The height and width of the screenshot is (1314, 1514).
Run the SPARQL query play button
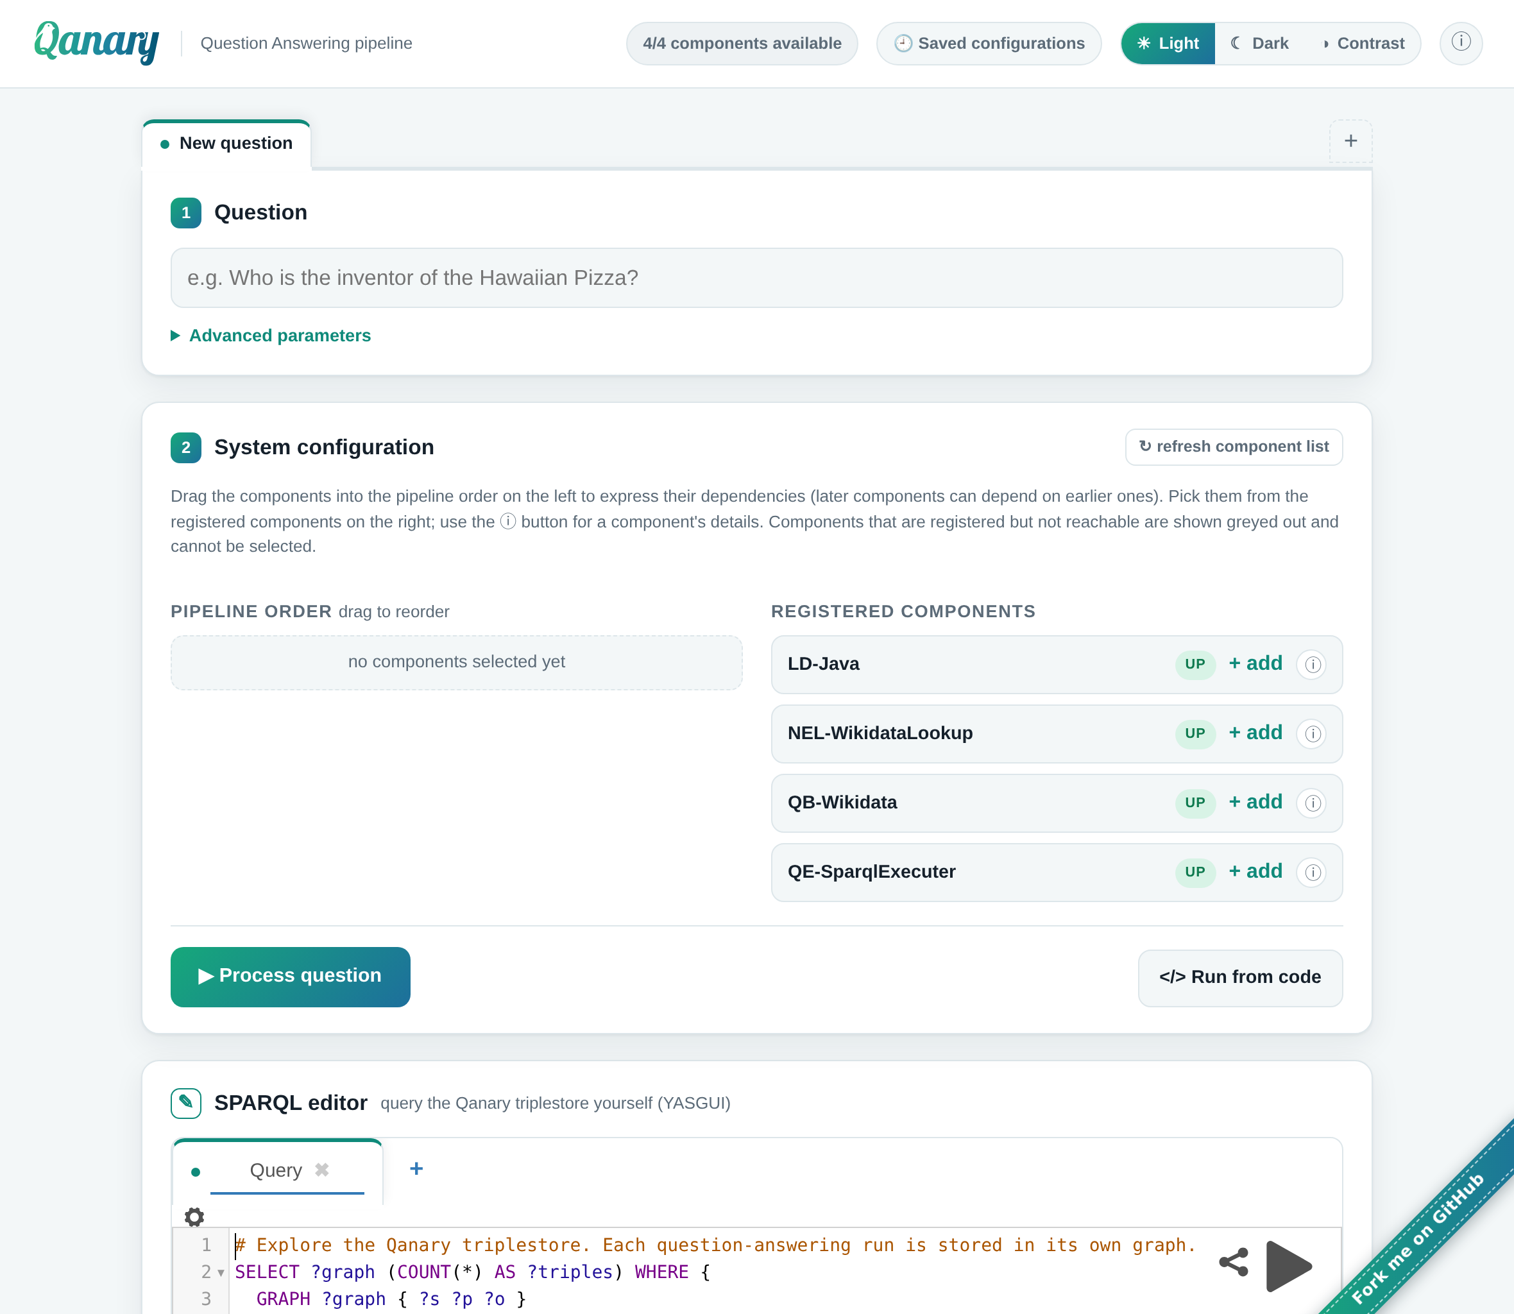click(x=1288, y=1266)
